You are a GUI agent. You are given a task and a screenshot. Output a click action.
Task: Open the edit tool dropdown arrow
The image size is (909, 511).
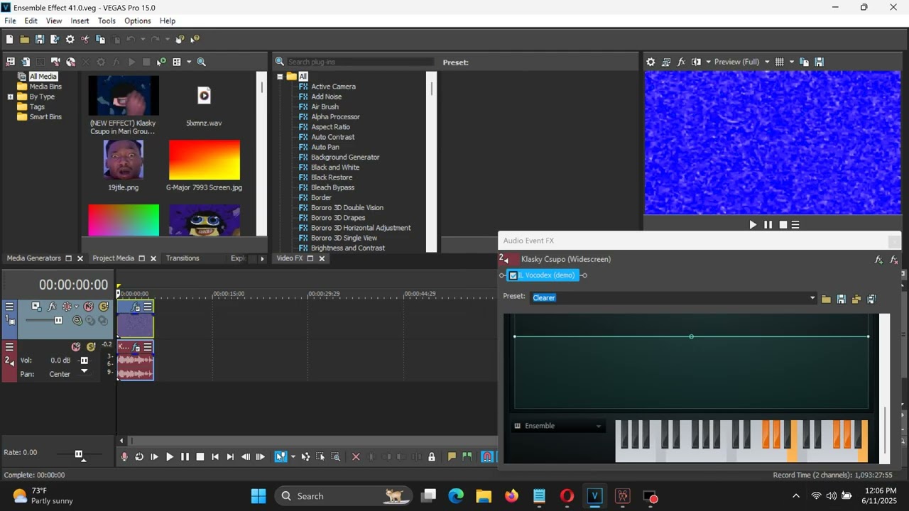point(293,457)
